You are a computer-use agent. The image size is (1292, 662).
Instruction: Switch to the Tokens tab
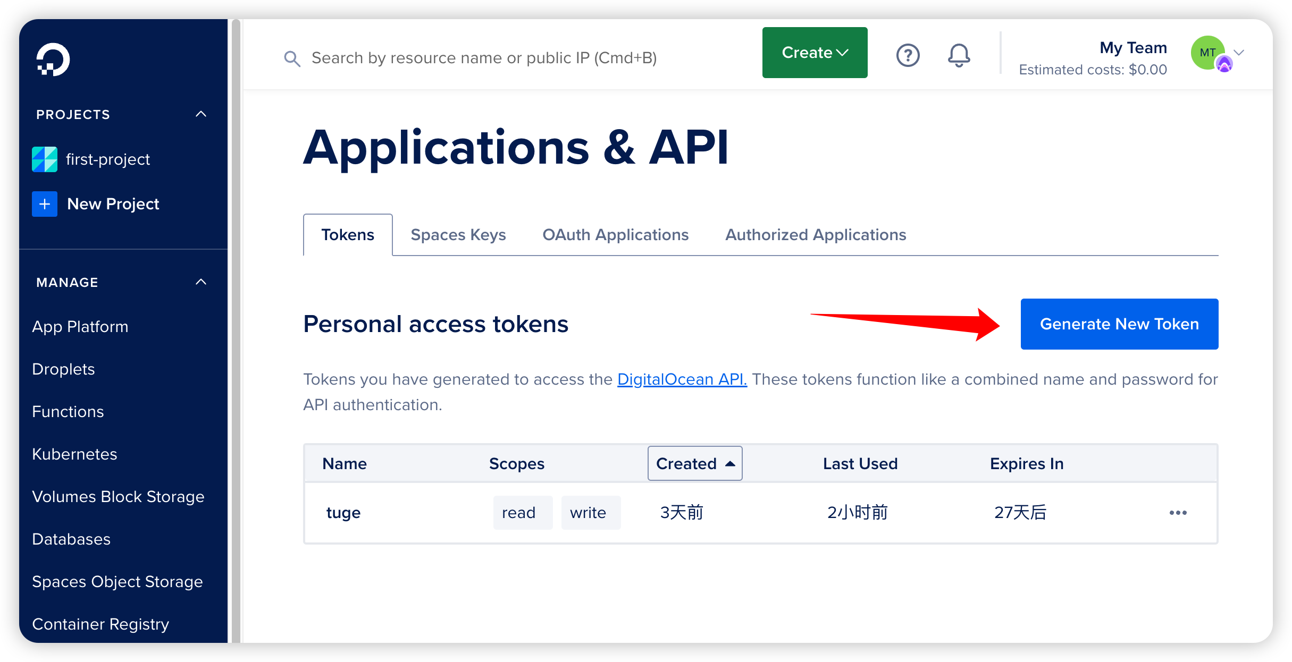point(348,235)
